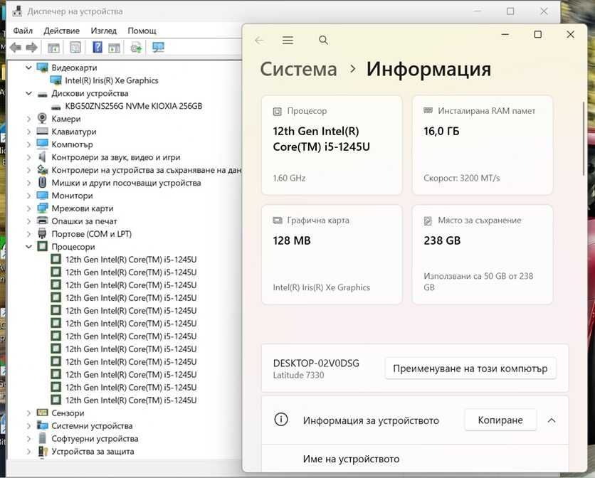Click the Копиране button
This screenshot has height=478, width=595.
500,420
